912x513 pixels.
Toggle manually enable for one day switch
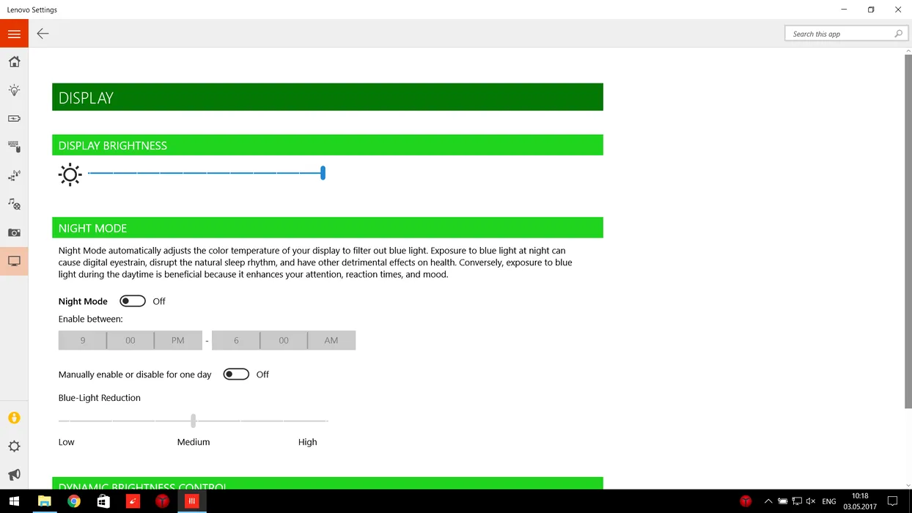(x=236, y=374)
